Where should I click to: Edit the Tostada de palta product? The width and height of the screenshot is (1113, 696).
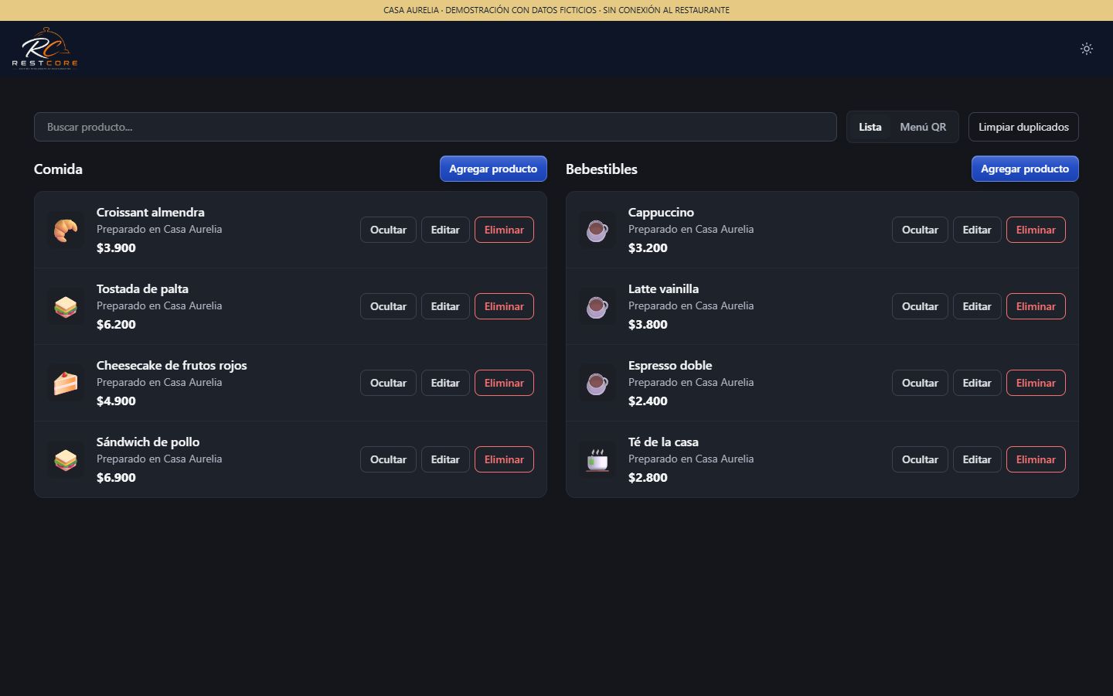tap(445, 306)
